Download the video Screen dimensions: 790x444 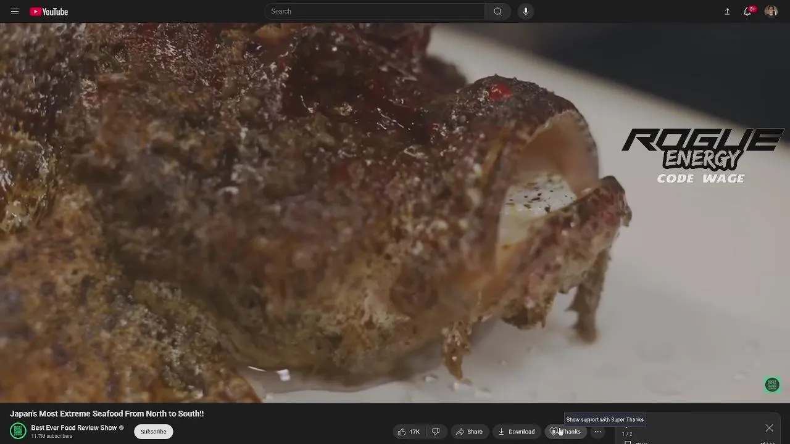[517, 432]
